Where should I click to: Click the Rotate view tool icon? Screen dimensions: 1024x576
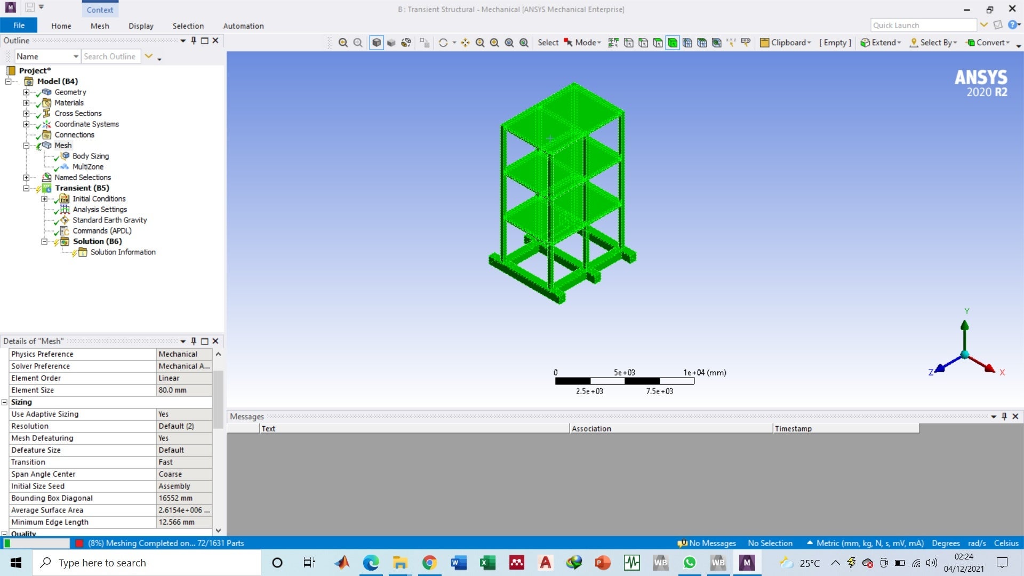point(443,43)
